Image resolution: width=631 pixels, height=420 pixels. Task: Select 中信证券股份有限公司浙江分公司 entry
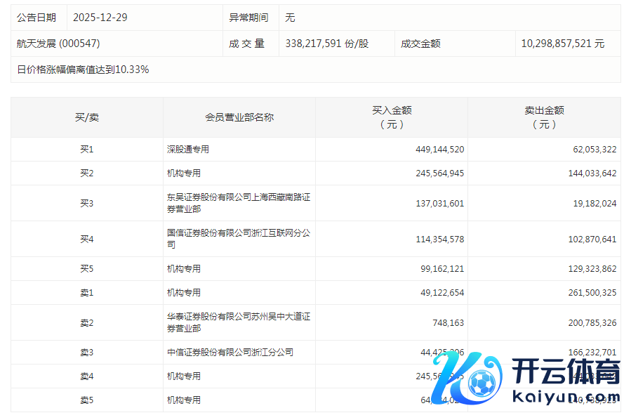click(x=230, y=353)
